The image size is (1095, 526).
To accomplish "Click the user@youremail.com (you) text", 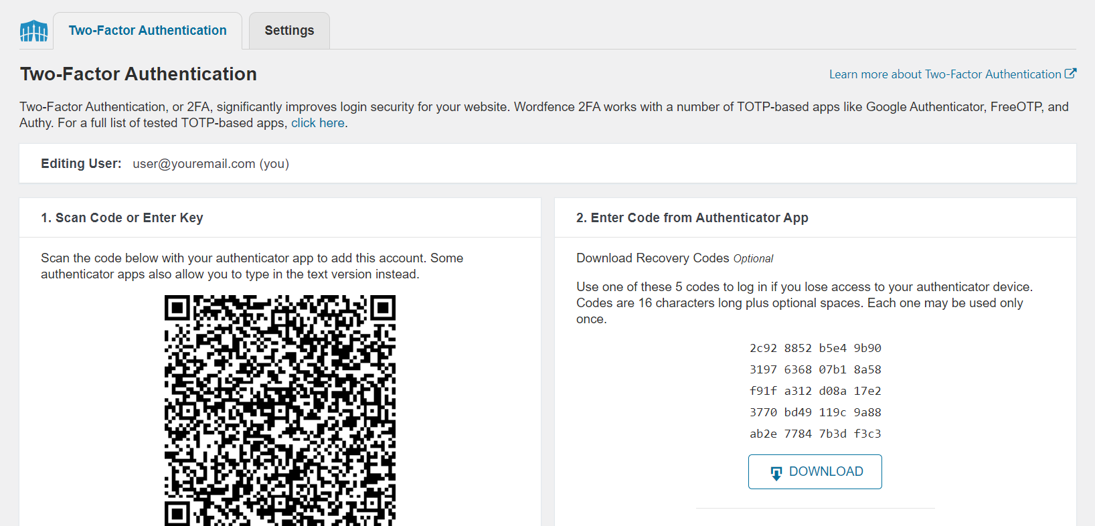I will (x=211, y=164).
